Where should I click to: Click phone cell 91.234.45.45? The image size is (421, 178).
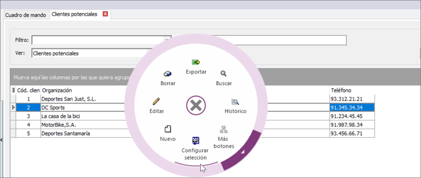[352, 116]
